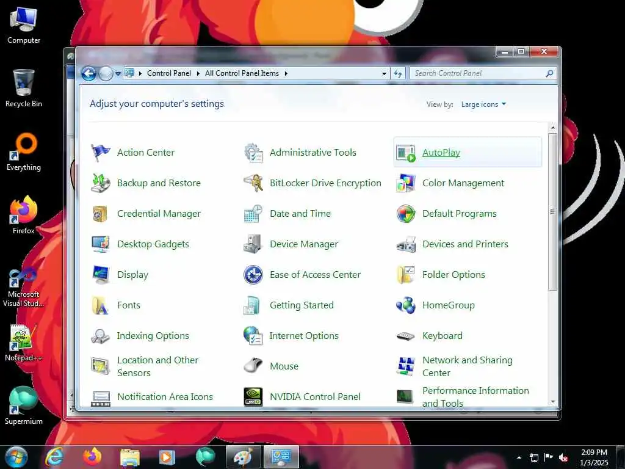
Task: Open the Devices and Printers icon
Action: pyautogui.click(x=406, y=244)
